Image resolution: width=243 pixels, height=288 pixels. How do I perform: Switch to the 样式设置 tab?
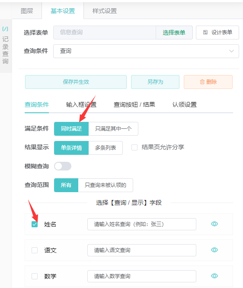(105, 11)
